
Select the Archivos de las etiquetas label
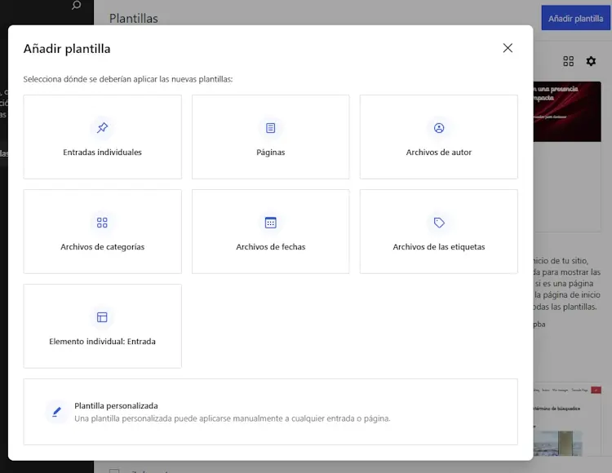point(439,247)
